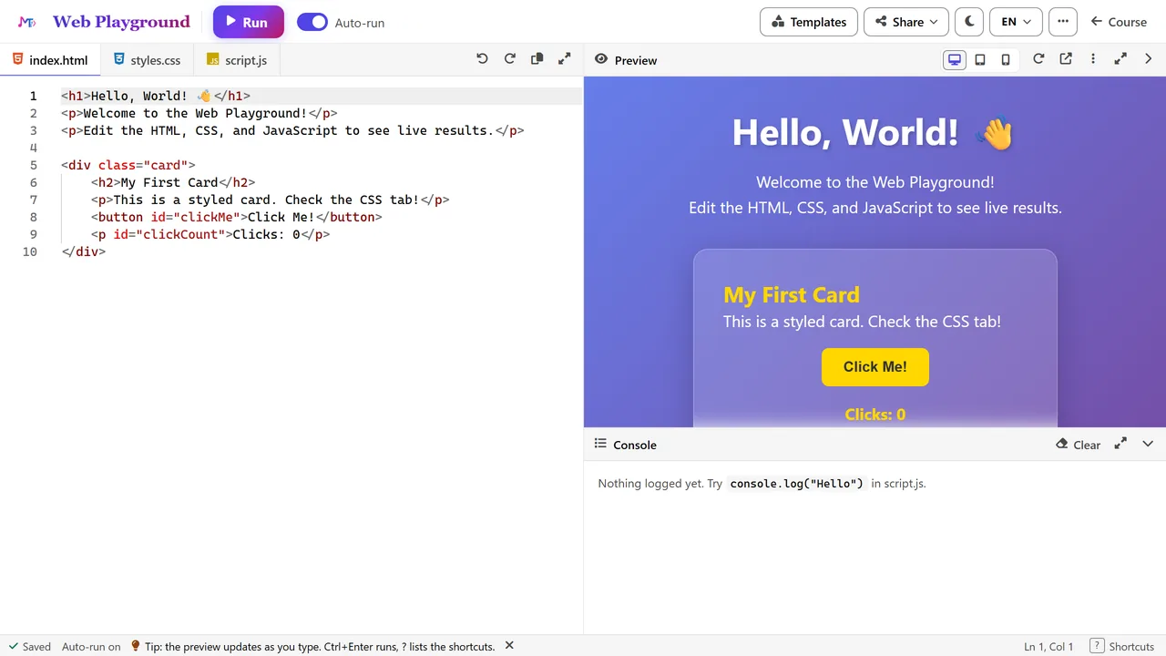Switch to the script.js tab
The width and height of the screenshot is (1166, 656).
(237, 60)
